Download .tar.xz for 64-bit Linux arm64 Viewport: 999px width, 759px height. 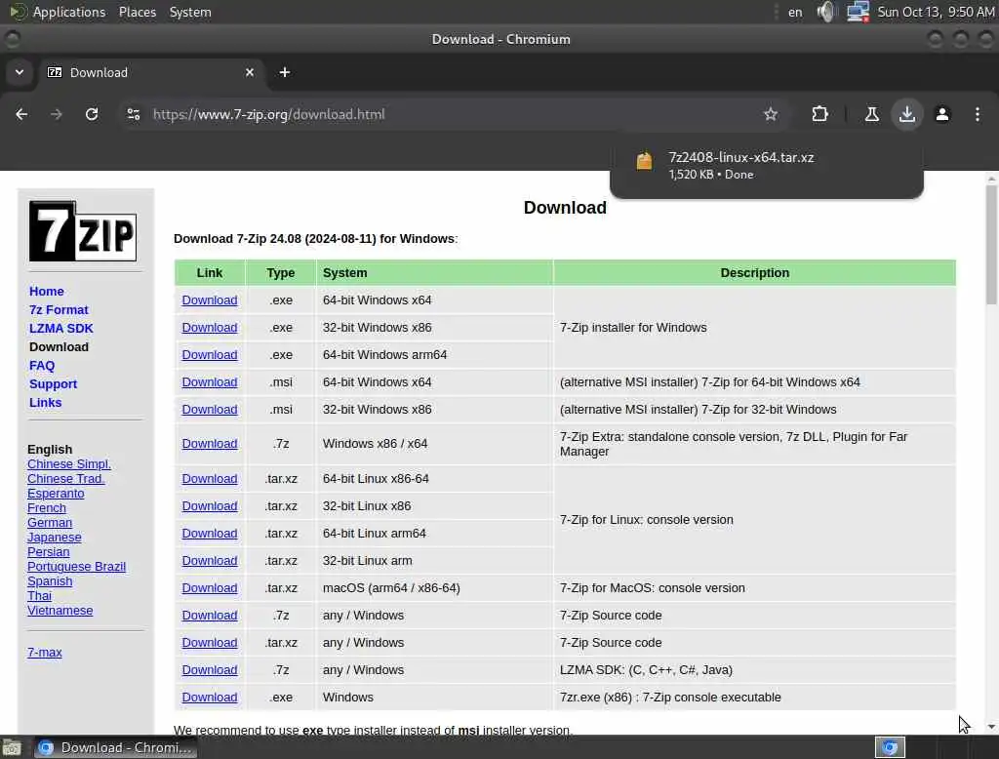coord(210,534)
